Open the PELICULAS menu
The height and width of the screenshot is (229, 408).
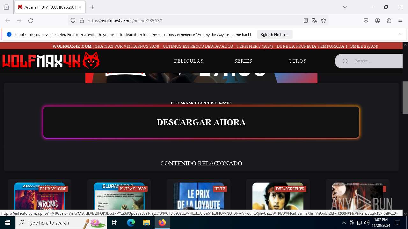[x=189, y=61]
